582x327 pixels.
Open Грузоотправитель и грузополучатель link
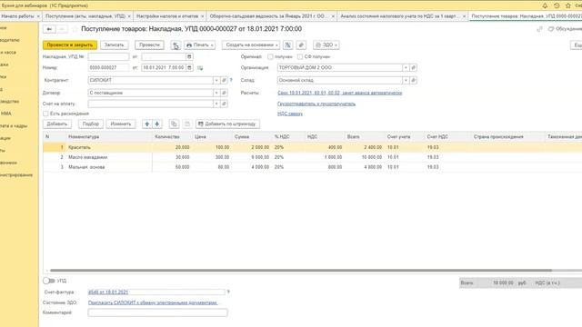[x=316, y=104]
